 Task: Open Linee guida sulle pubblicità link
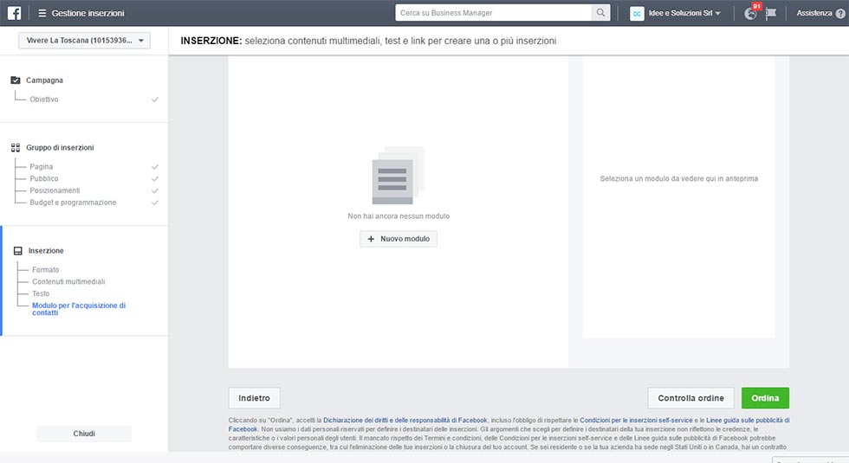click(x=748, y=421)
